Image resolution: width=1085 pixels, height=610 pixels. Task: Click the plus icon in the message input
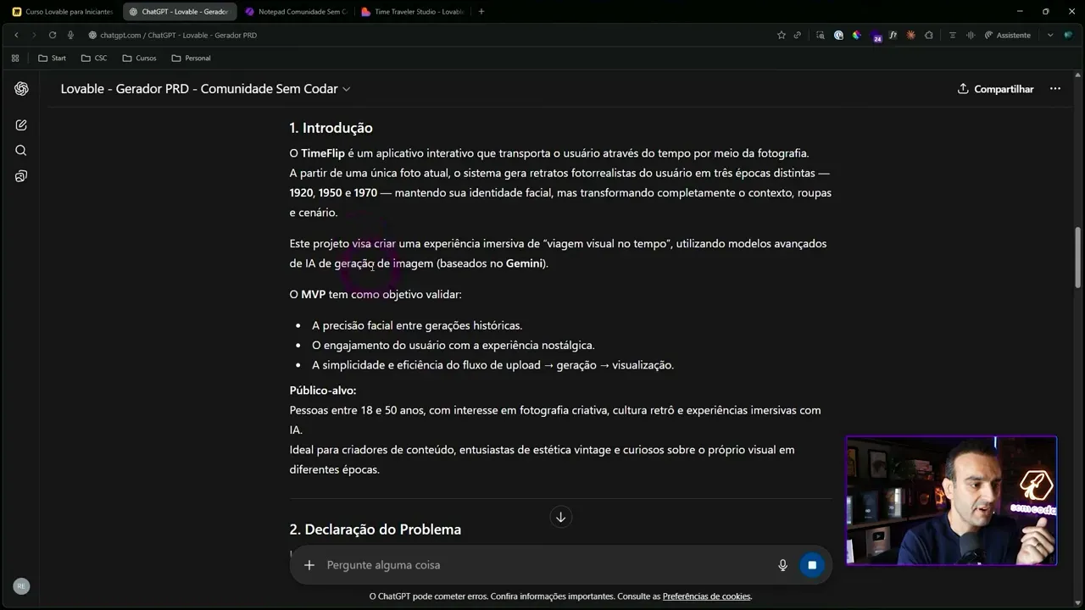pyautogui.click(x=309, y=565)
